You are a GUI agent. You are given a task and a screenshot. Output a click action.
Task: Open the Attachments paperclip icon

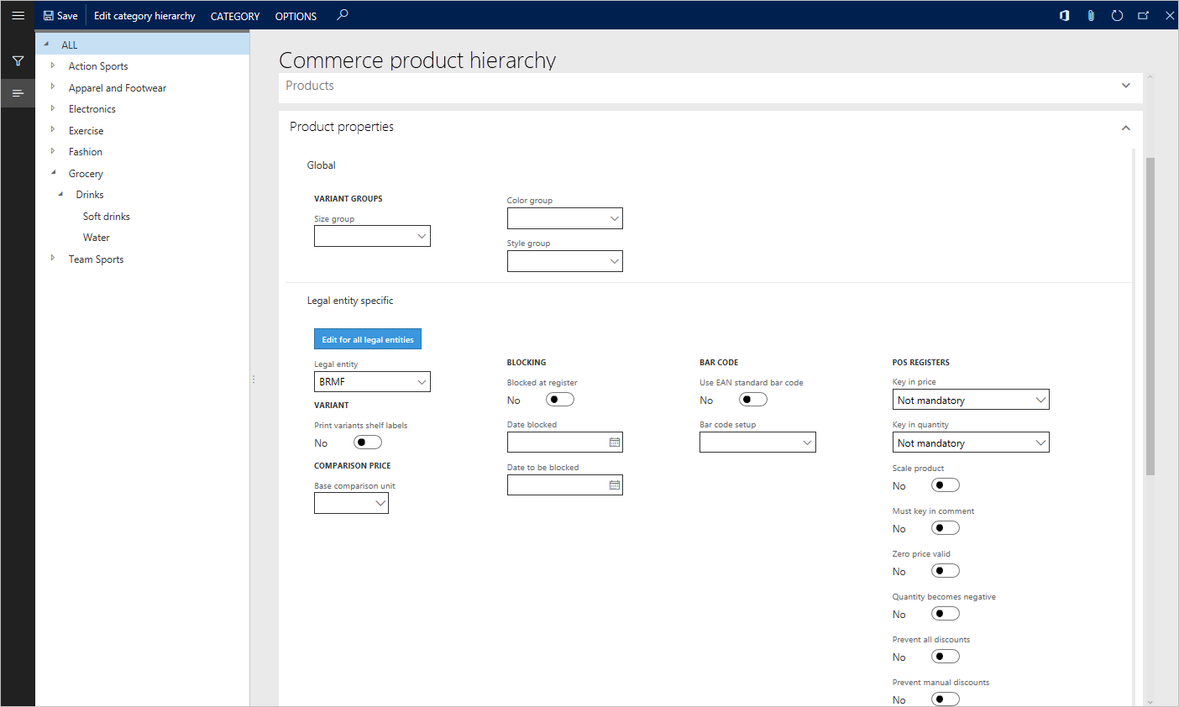point(1091,14)
